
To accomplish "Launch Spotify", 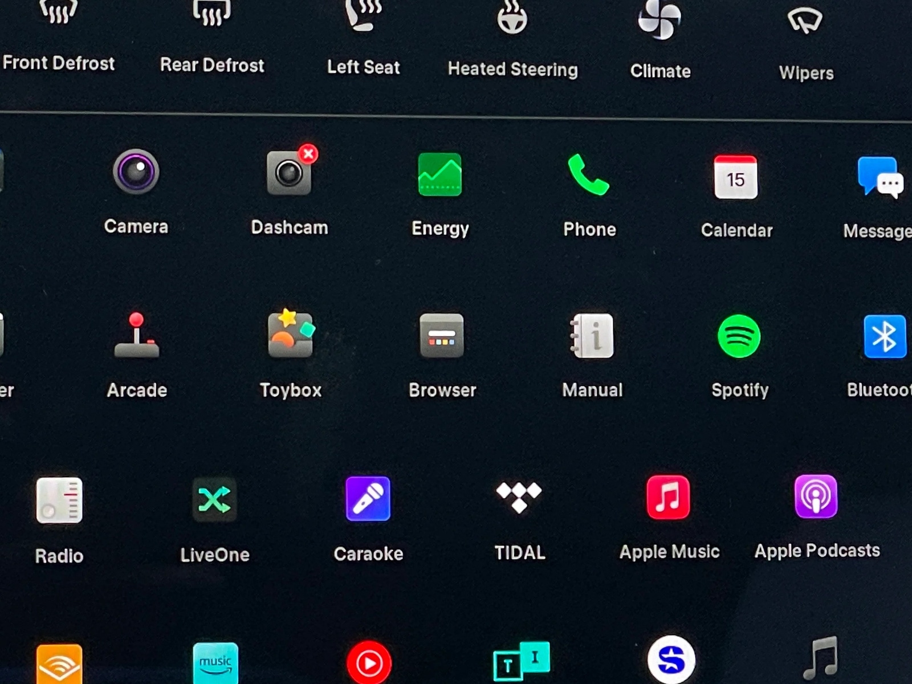I will tap(739, 357).
